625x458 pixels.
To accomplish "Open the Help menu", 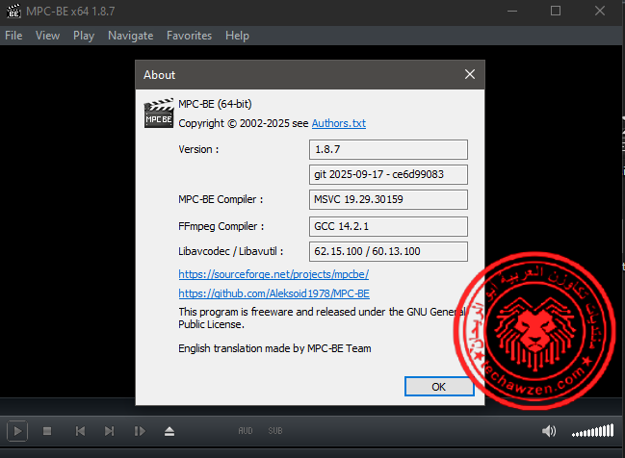I will pyautogui.click(x=237, y=36).
